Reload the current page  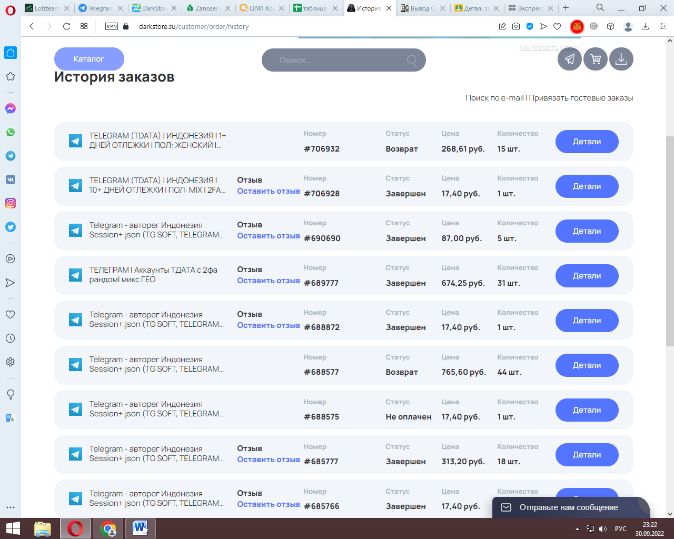click(66, 26)
